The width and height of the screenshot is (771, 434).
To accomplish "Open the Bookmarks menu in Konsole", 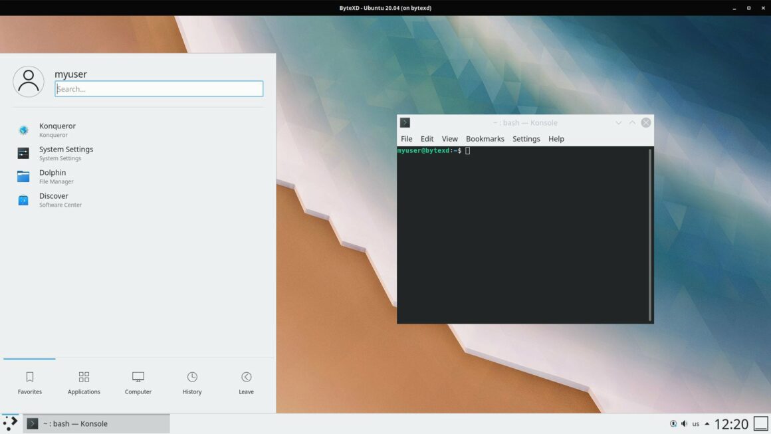I will [x=485, y=138].
